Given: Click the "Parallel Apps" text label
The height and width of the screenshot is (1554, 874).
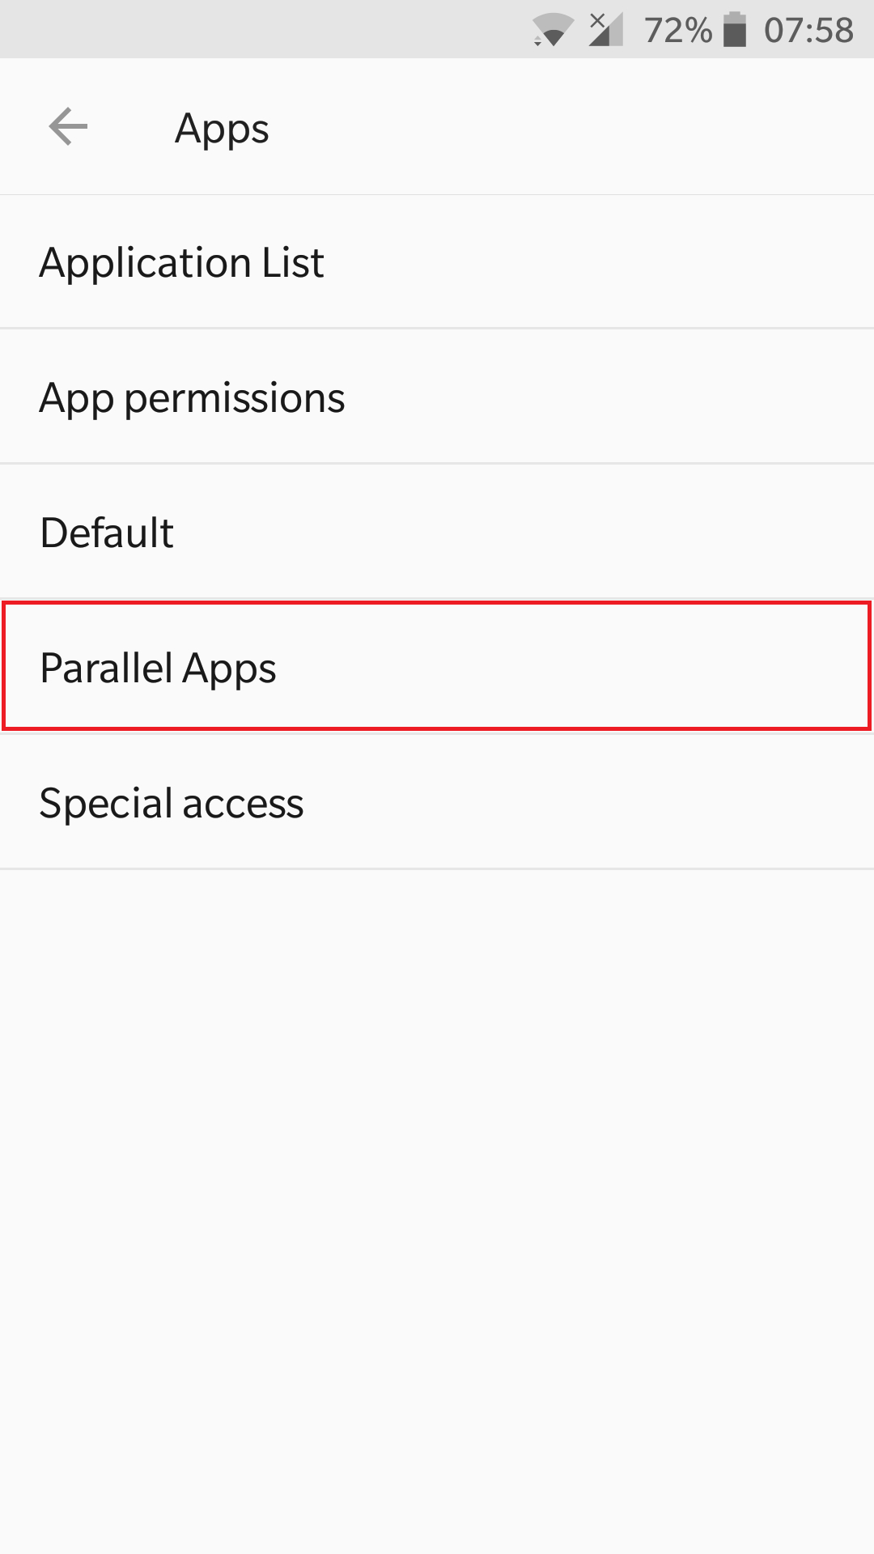Looking at the screenshot, I should pos(159,669).
